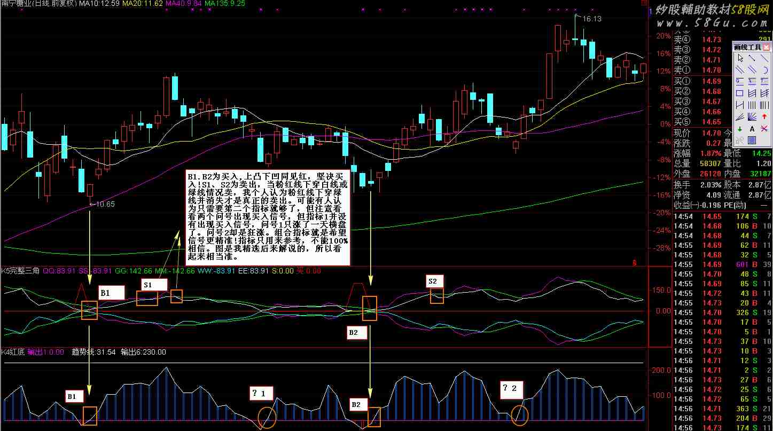Select the golden ratio G lines tool

(740, 81)
